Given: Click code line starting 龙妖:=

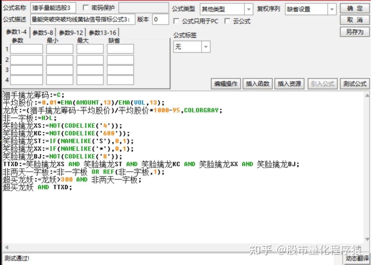Looking at the screenshot, I should (113, 111).
